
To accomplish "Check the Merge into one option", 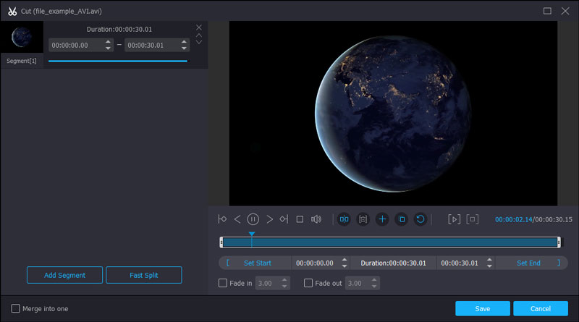I will 16,308.
